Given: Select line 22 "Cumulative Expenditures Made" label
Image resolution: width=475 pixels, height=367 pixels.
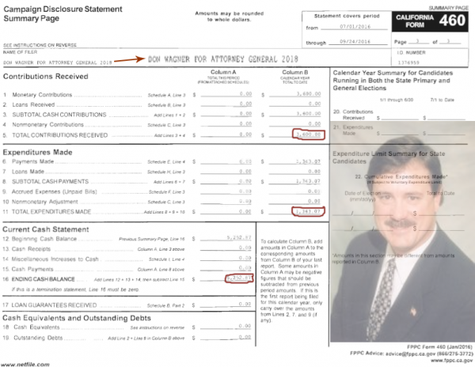Looking at the screenshot, I should 405,176.
